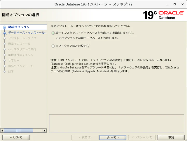The width and height of the screenshot is (187, 141).
Task: Click the step node icon beside データベース・インストール
Action: (4, 33)
